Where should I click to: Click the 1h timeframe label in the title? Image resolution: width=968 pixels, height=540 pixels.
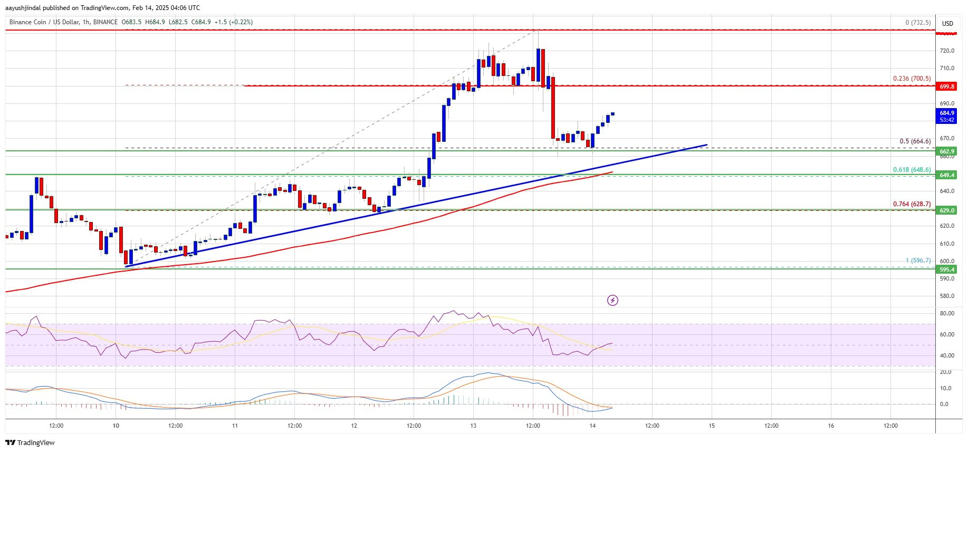point(87,22)
